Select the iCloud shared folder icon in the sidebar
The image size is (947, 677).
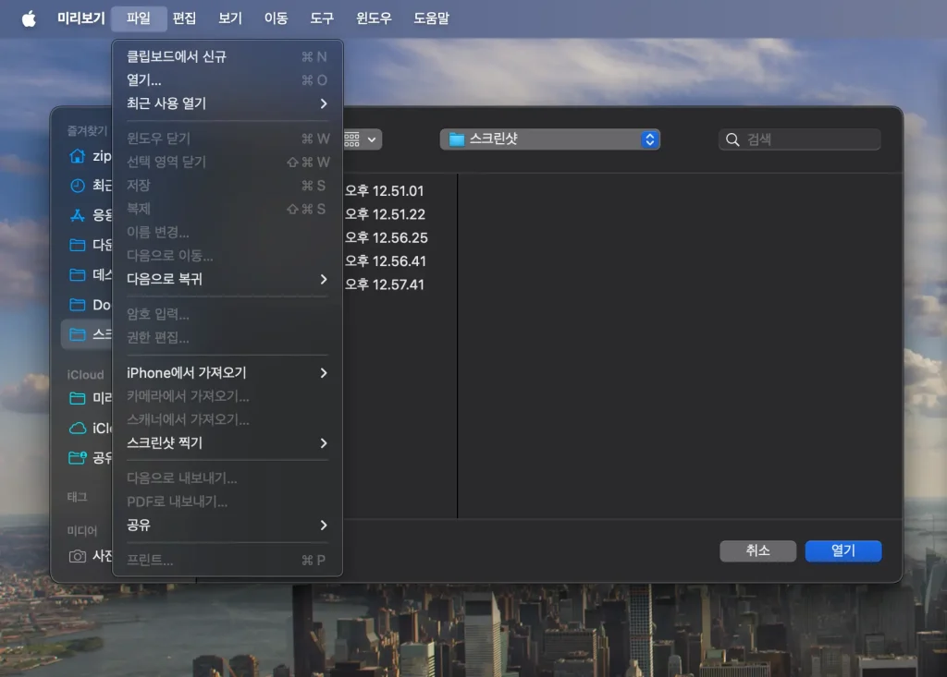coord(78,457)
